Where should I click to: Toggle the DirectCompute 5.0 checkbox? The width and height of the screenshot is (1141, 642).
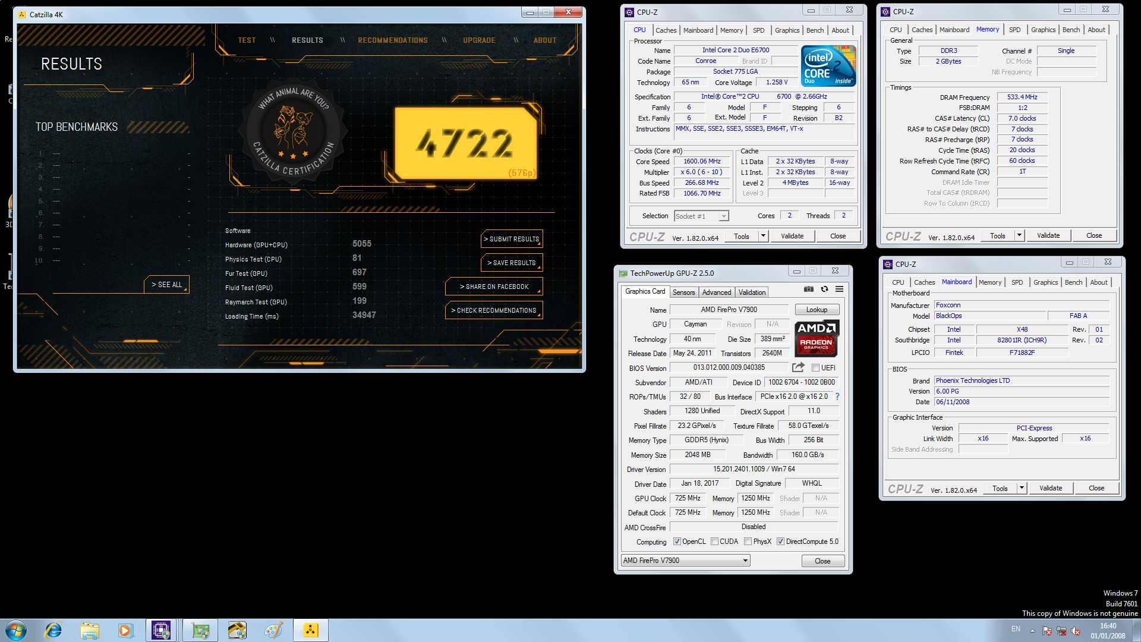[x=780, y=542]
